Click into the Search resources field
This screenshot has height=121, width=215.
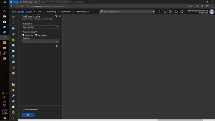[x=127, y=12]
